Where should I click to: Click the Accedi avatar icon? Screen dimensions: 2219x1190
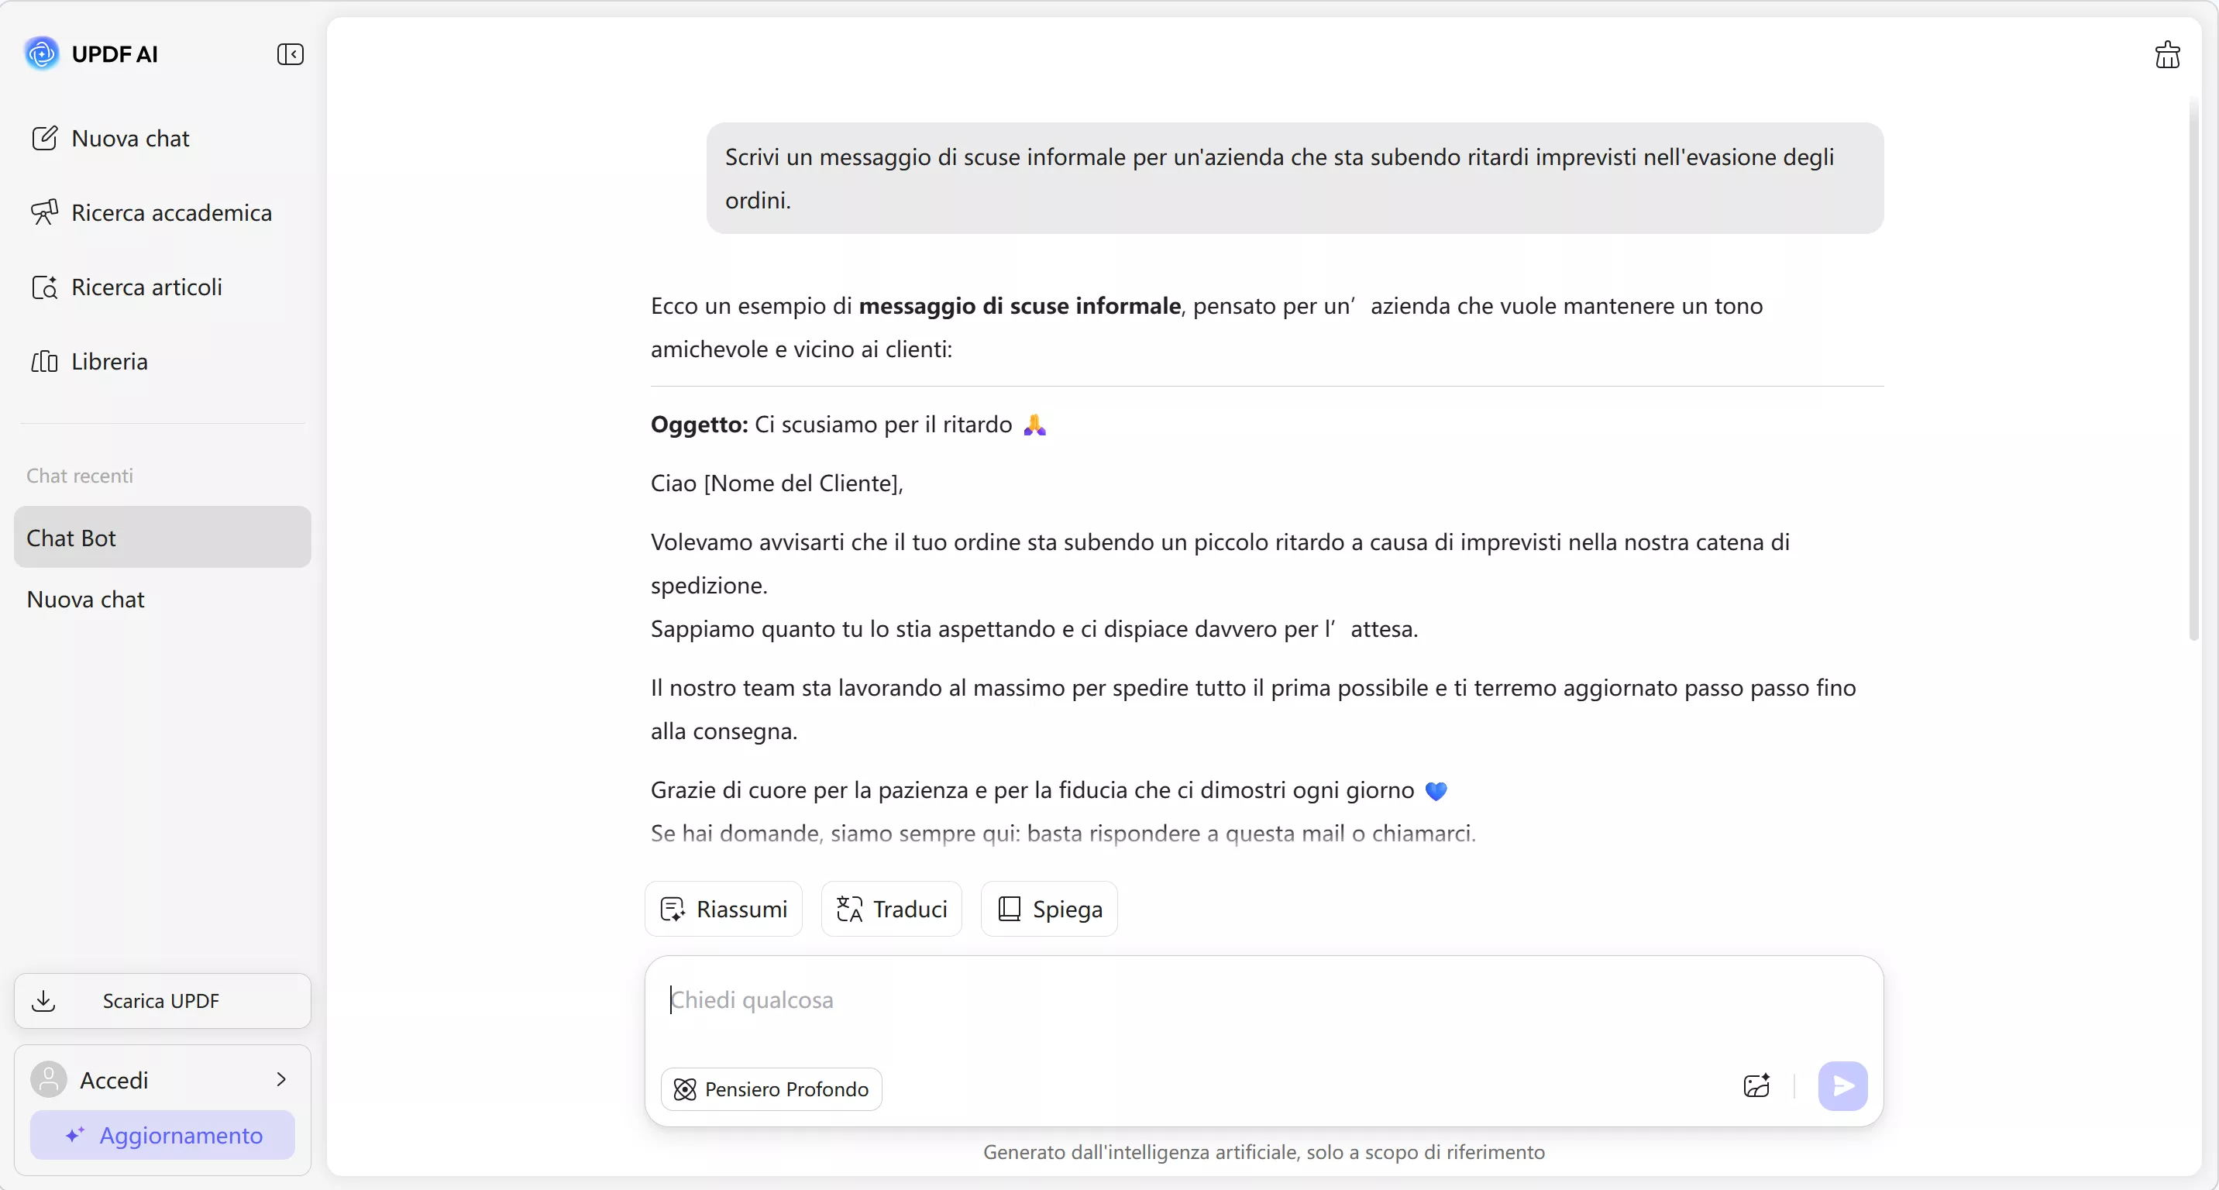click(x=49, y=1079)
